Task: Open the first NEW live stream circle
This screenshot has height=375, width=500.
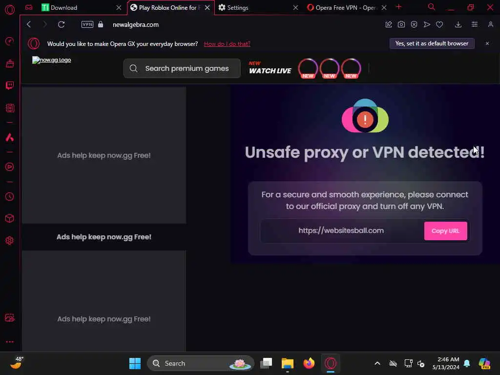Action: [x=308, y=68]
